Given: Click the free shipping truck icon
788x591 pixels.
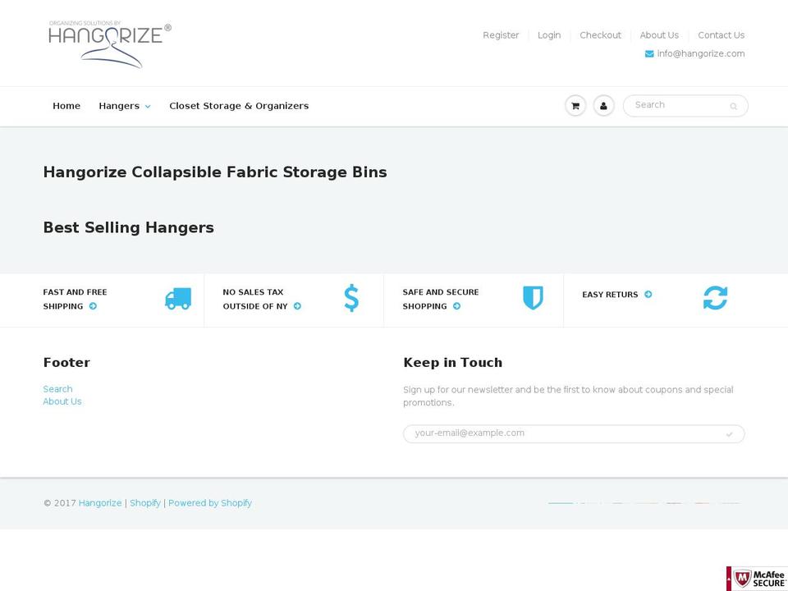Looking at the screenshot, I should (178, 299).
